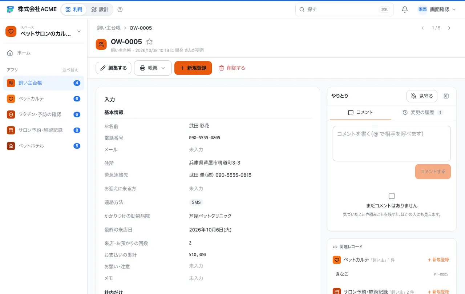Add new ペットカルテ via 新規登録 link
The image size is (465, 294).
coord(438,260)
